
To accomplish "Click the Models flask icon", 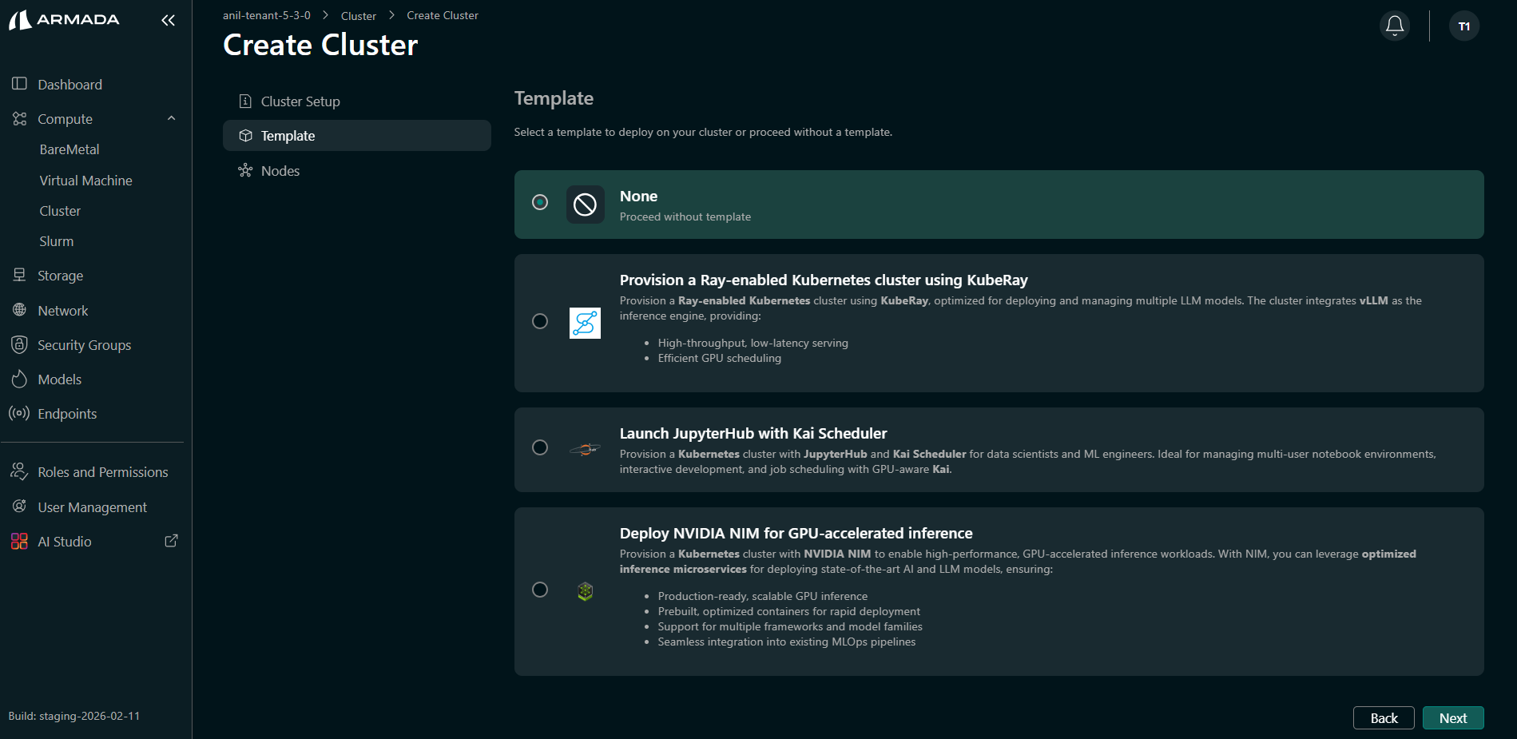I will 19,379.
